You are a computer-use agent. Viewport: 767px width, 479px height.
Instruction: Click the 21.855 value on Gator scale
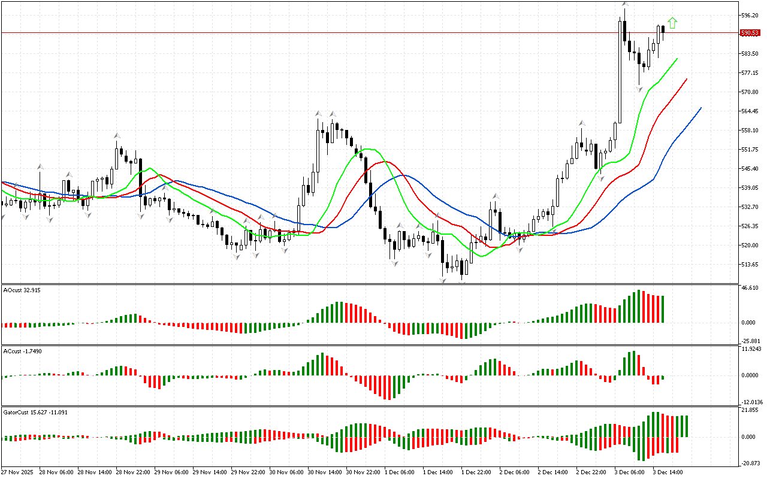coord(750,410)
